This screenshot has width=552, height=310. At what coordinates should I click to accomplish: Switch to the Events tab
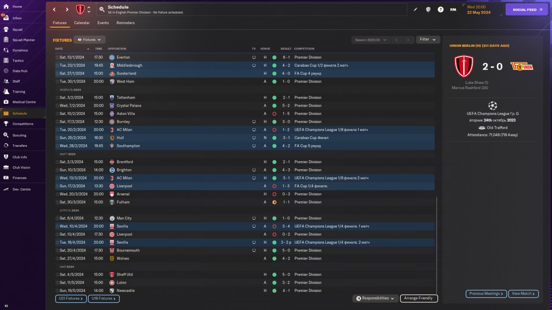103,23
